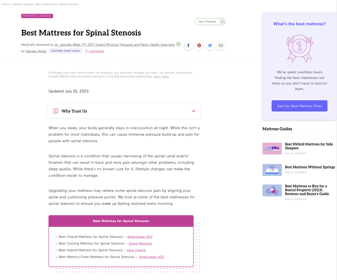
Task: Open Mattress Guides breadcrumb
Action: (23, 4)
